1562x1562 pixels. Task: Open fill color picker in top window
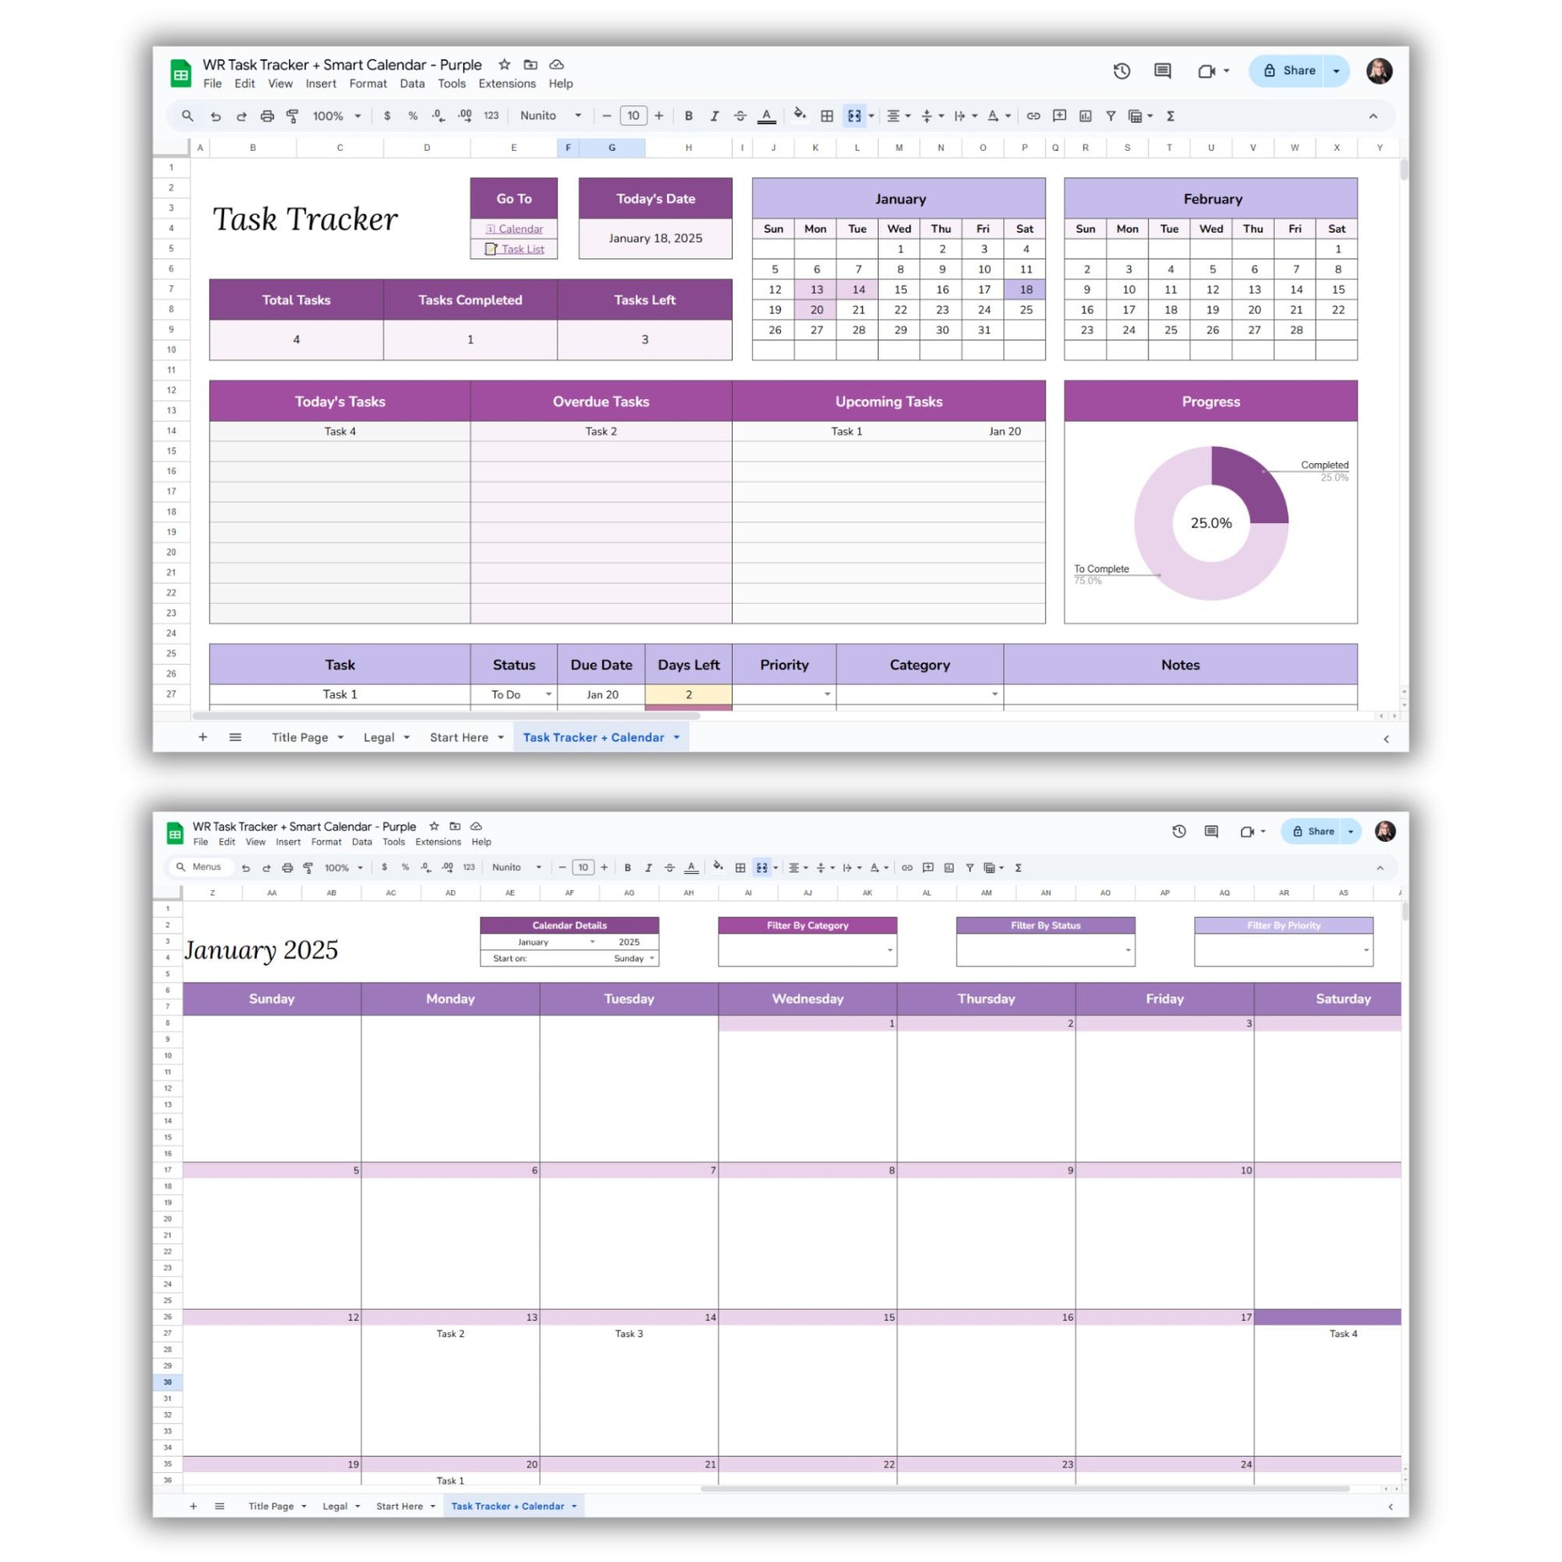pyautogui.click(x=799, y=115)
